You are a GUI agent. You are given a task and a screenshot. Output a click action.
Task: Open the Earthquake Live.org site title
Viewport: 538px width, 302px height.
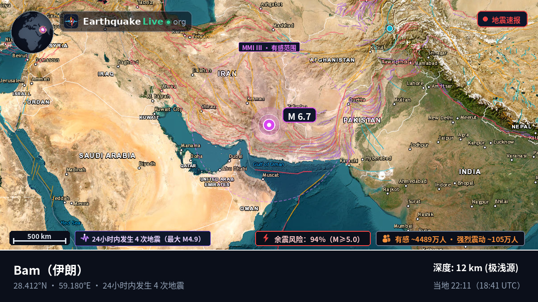point(134,21)
